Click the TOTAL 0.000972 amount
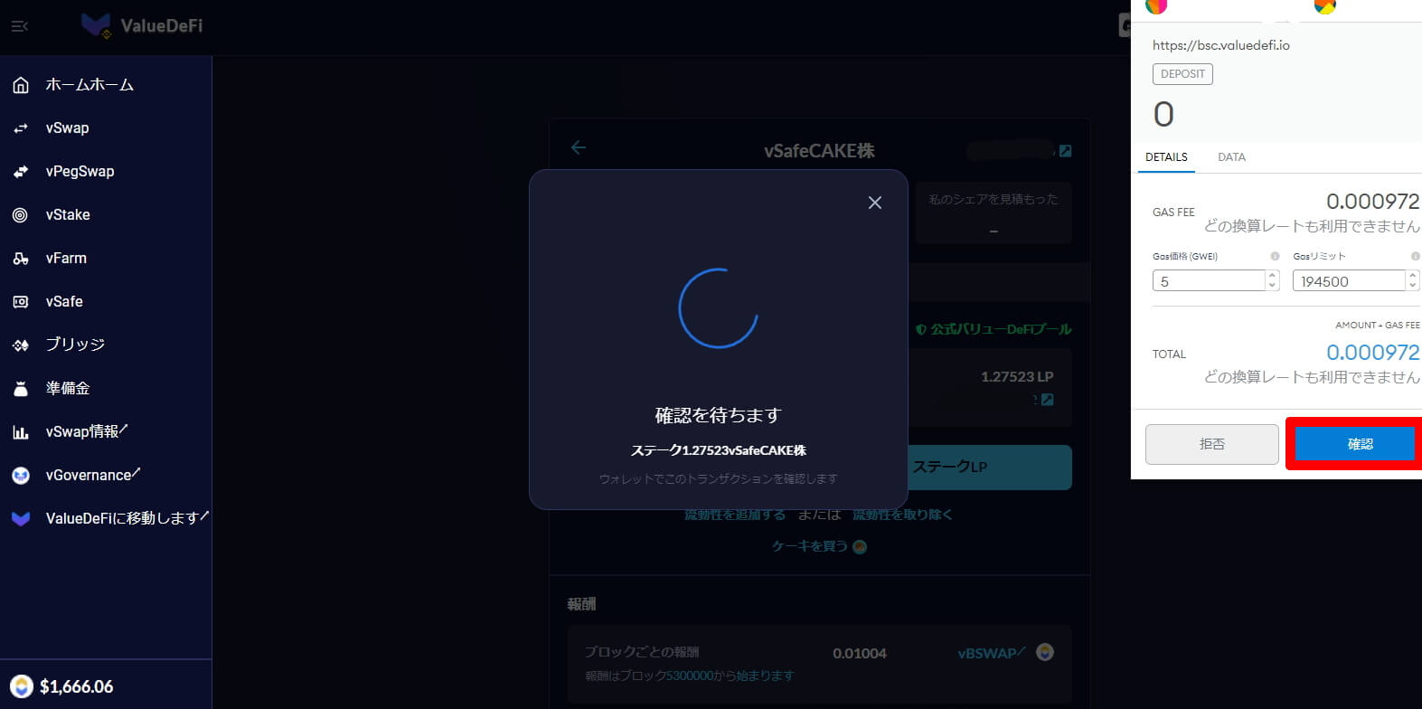This screenshot has width=1422, height=709. (x=1373, y=352)
